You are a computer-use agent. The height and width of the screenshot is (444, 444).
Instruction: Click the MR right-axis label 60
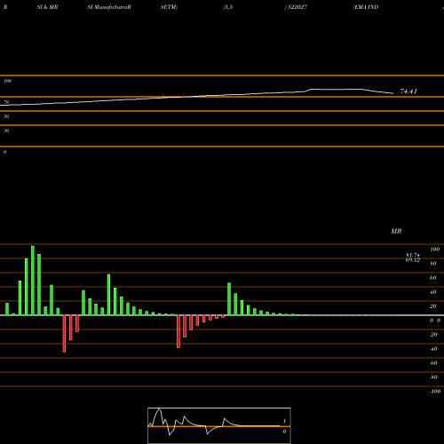tap(433, 278)
